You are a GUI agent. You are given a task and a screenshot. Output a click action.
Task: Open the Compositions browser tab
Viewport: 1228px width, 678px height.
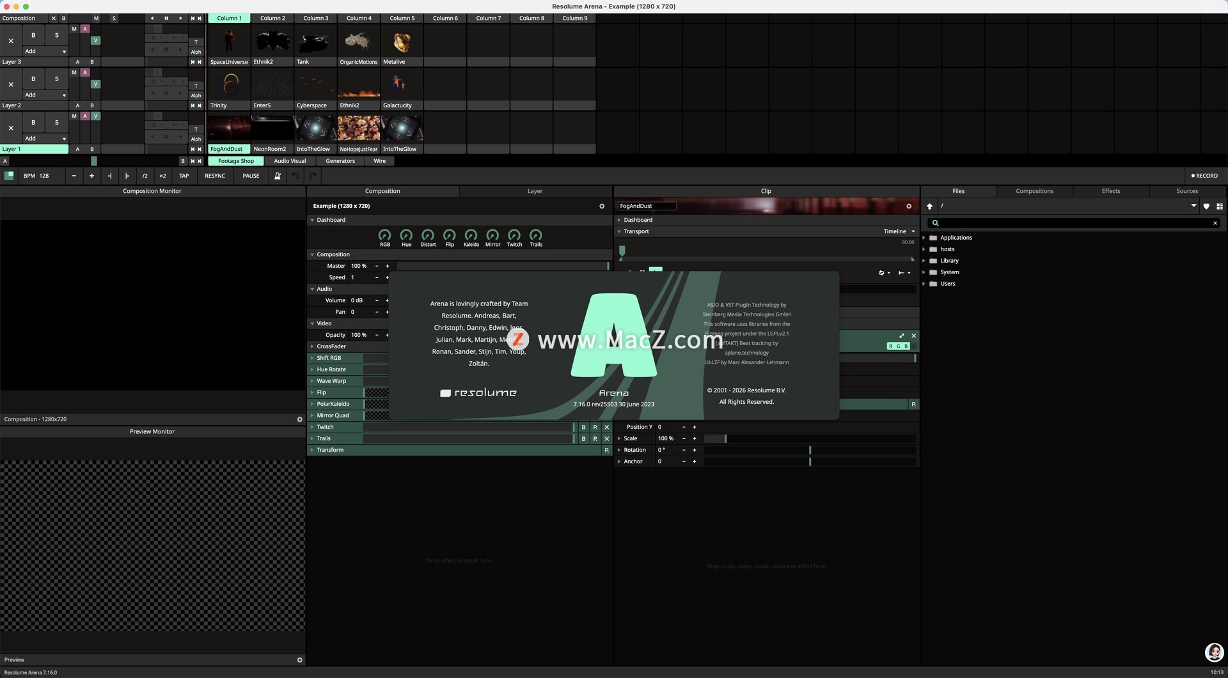1034,191
